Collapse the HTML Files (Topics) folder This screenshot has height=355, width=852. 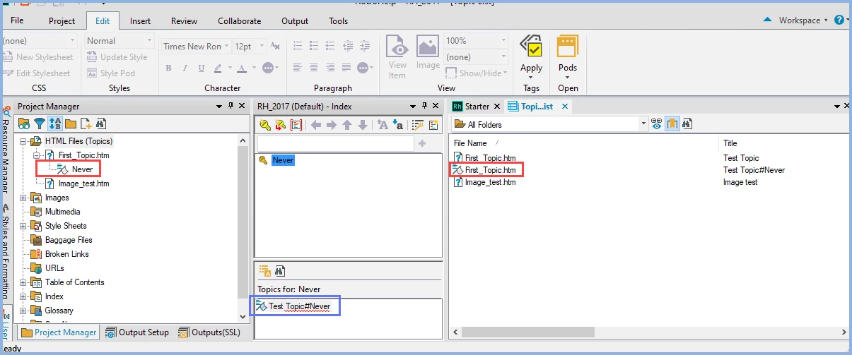23,141
